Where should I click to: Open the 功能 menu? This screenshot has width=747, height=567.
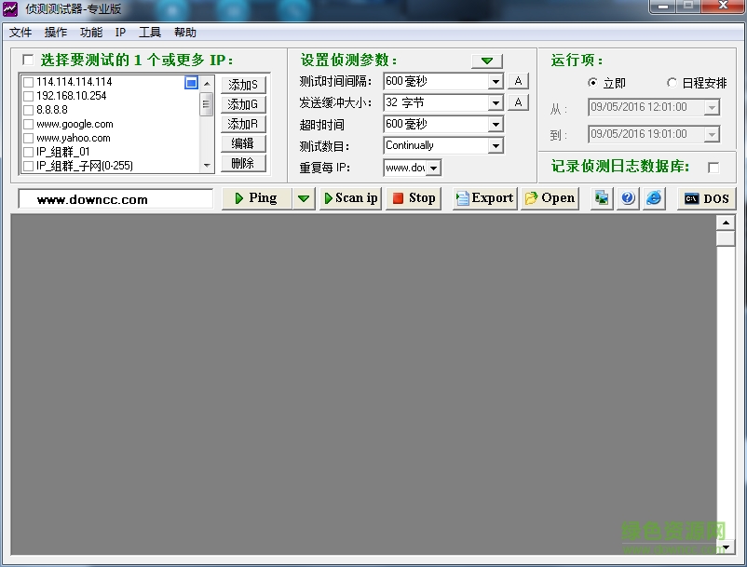[x=90, y=32]
